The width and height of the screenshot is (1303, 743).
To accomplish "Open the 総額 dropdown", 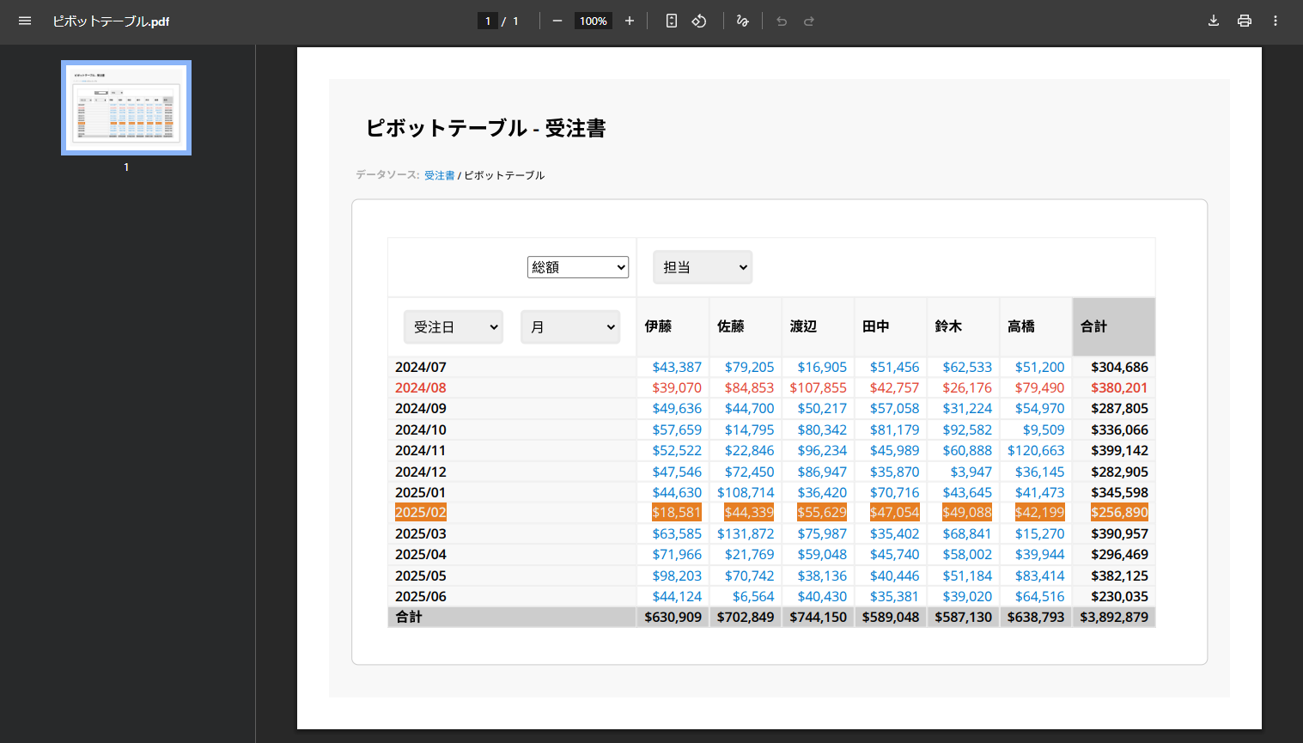I will pyautogui.click(x=578, y=267).
